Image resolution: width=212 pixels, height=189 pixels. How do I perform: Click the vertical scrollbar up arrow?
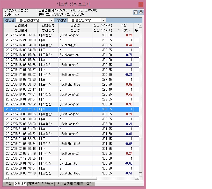(x=141, y=25)
